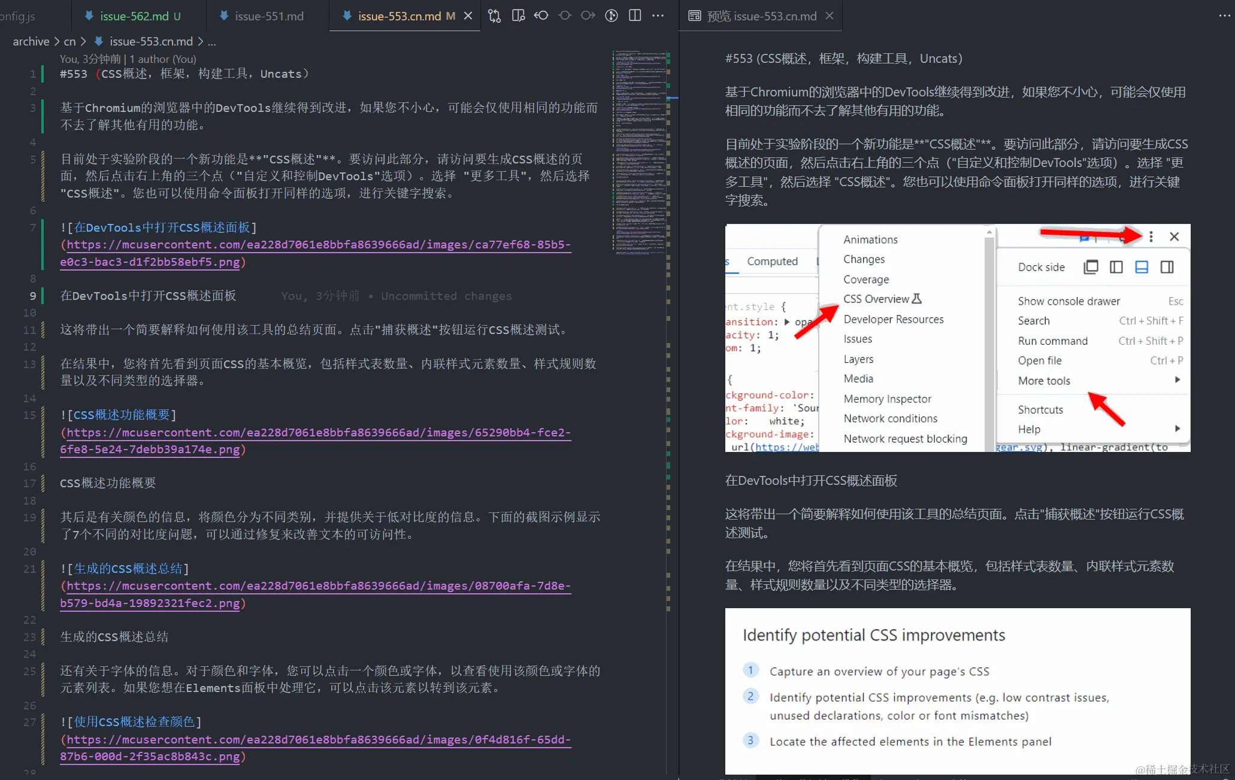1235x780 pixels.
Task: Close the 预览 issue-553.cn.md preview tab
Action: [830, 16]
